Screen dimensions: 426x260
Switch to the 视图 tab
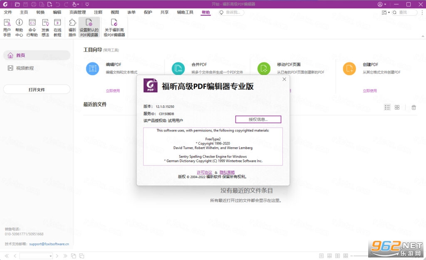pos(115,12)
